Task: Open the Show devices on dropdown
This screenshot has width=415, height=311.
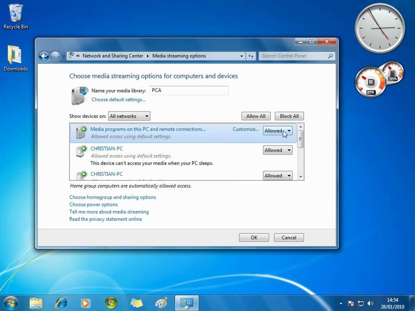Action: point(129,116)
